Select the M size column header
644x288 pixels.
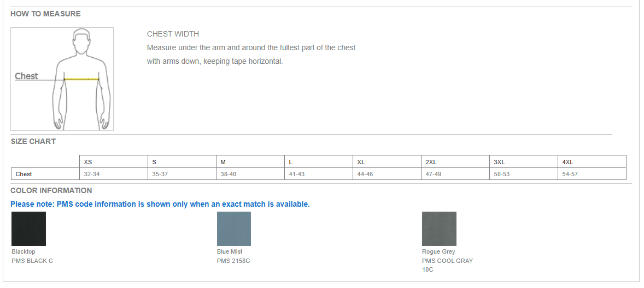pos(250,162)
